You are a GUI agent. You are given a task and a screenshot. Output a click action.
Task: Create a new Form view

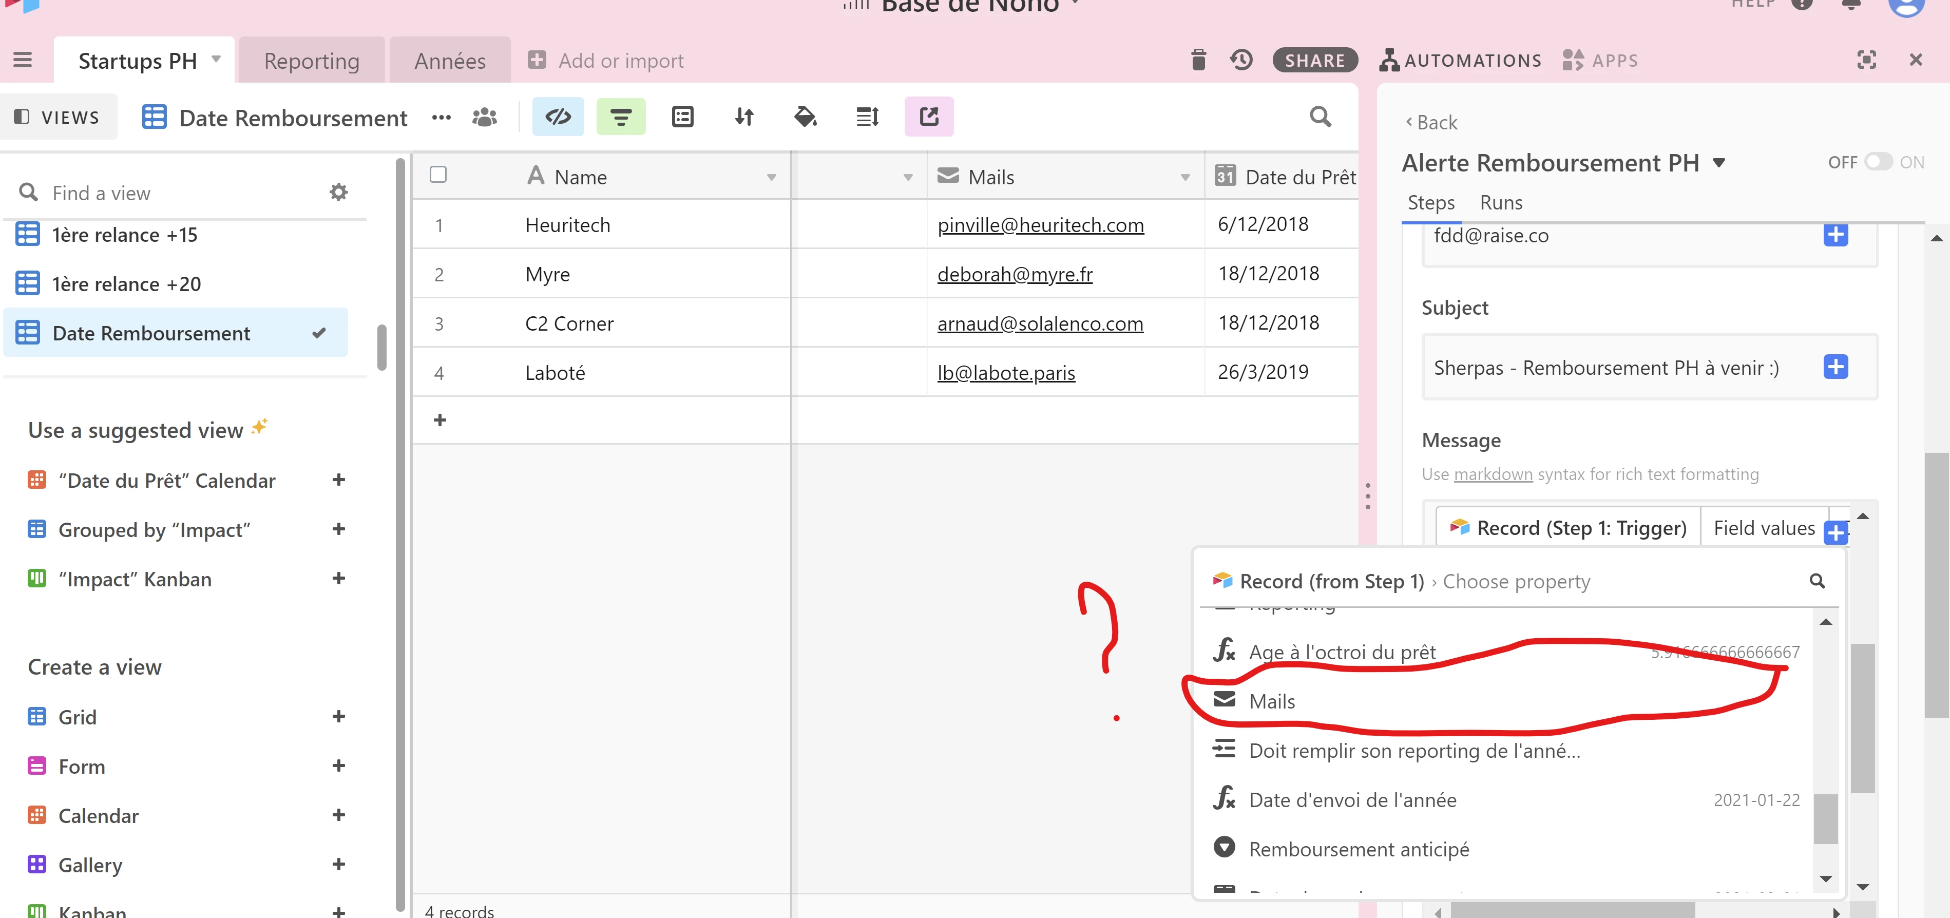[x=338, y=766]
